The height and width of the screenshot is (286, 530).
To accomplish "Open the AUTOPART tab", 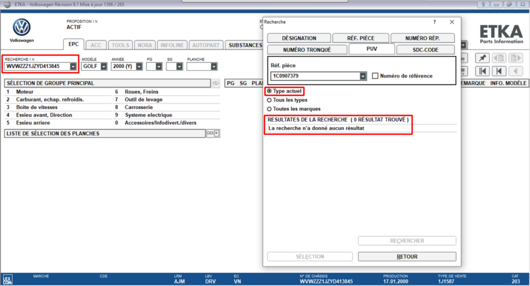I will pos(206,45).
